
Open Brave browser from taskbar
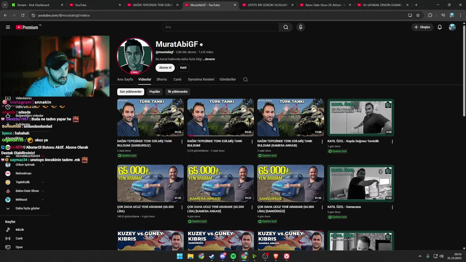point(276,256)
